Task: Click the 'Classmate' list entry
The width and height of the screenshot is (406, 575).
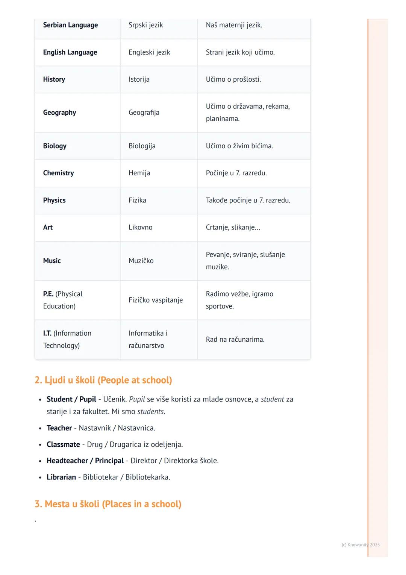Action: (63, 444)
